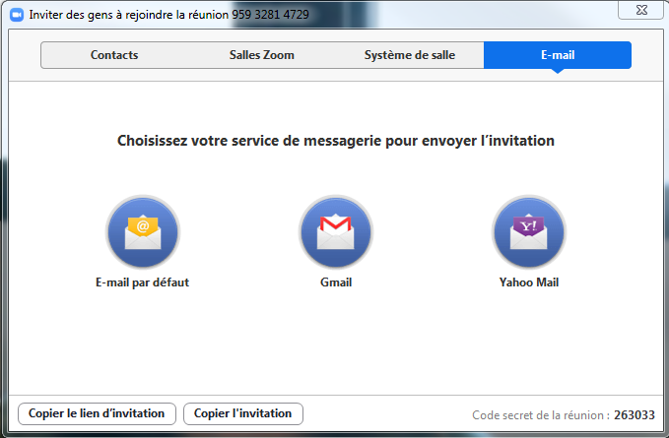
Task: Click the "Choisissez votre service de messagerie" heading
Action: 335,141
